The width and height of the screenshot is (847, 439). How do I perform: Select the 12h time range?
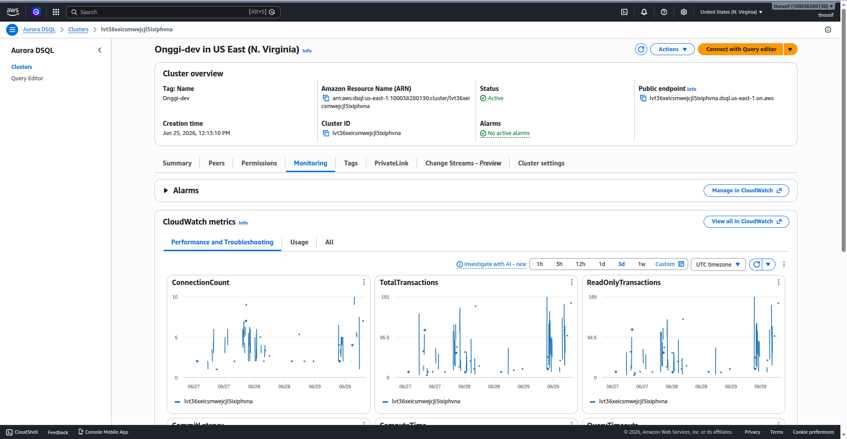click(580, 264)
